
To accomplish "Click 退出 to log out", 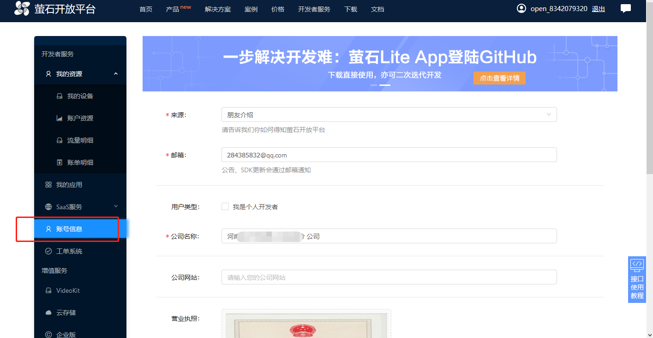I will [x=598, y=9].
